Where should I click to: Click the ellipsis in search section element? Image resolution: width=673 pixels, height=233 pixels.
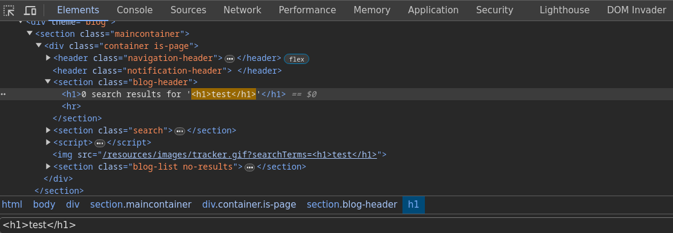(x=180, y=131)
